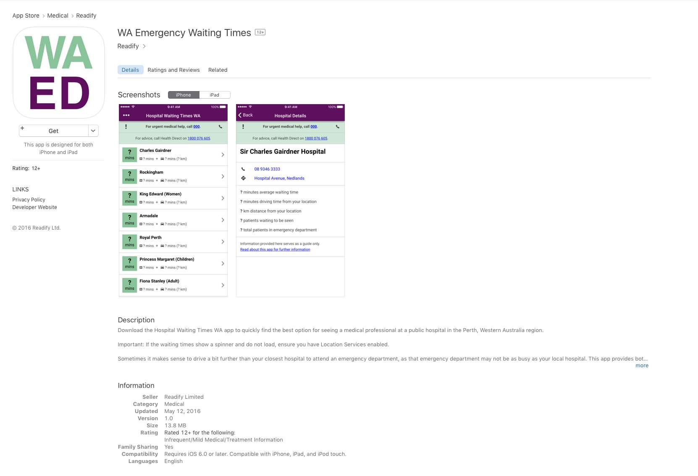
Task: Click phone icon in first screenshot's urgent banner
Action: pos(220,126)
